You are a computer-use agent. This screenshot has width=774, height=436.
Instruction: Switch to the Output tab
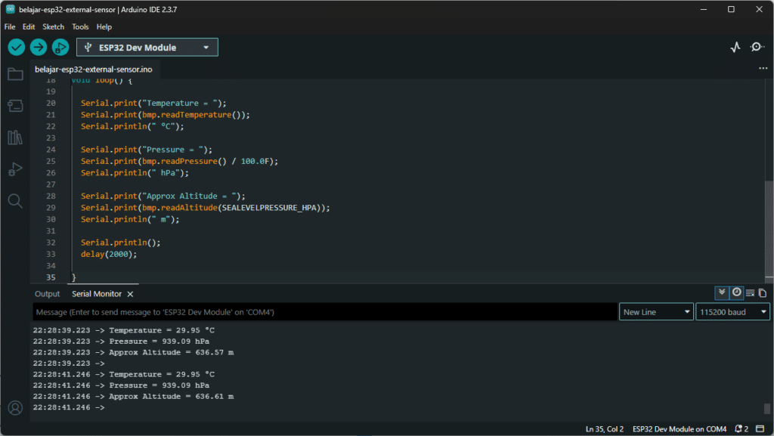[x=47, y=294]
